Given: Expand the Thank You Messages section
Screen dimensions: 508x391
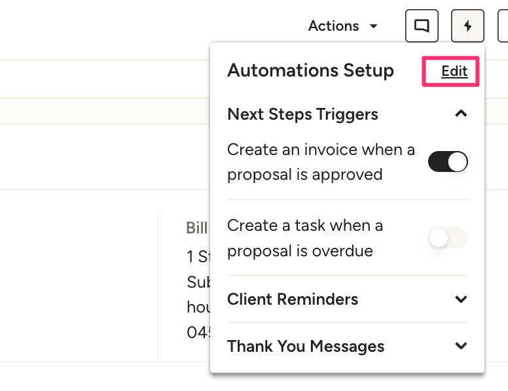Looking at the screenshot, I should (x=348, y=346).
